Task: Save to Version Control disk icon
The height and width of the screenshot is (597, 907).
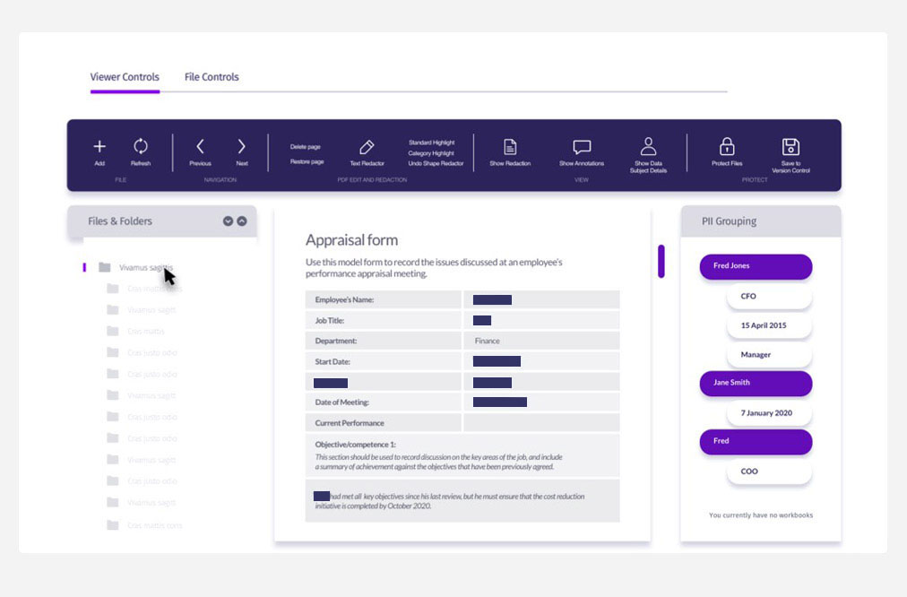Action: (x=790, y=147)
